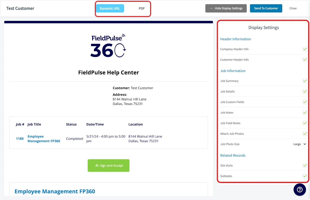
Task: Toggle Attach Job Photos checkbox
Action: 305,134
